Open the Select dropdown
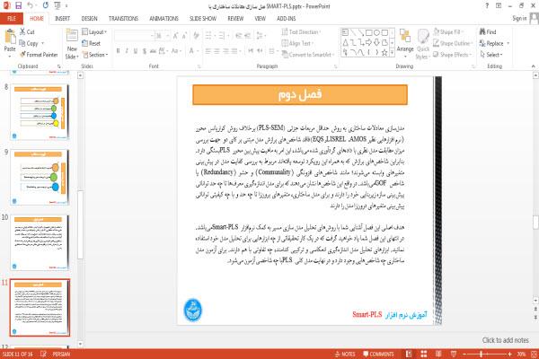Screen dimensions: 539x359 click(491, 55)
